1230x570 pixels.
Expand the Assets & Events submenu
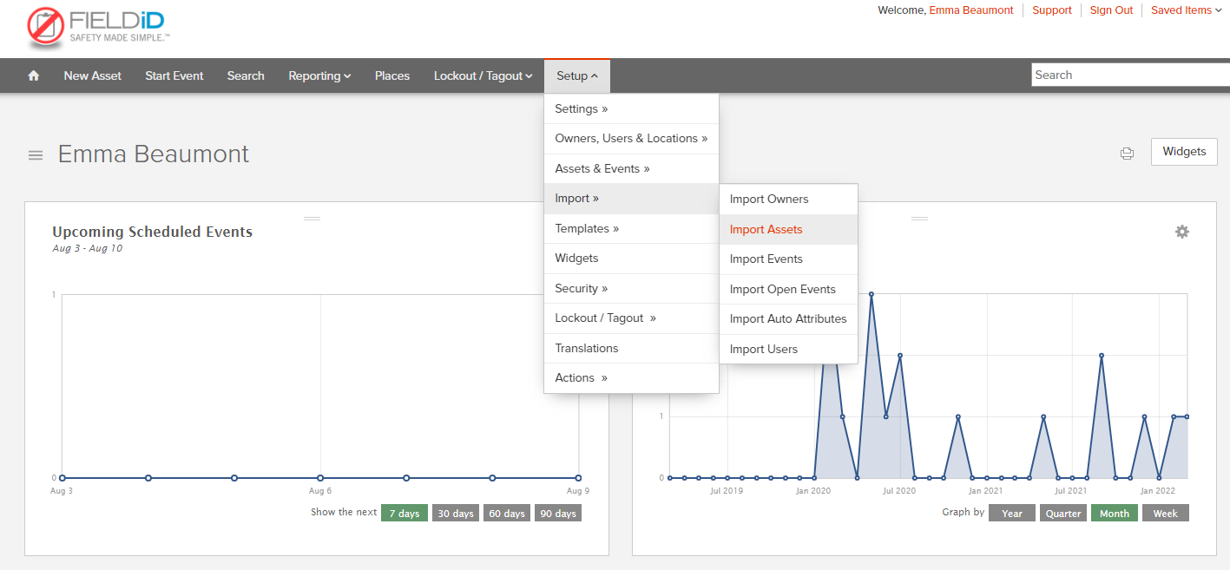(x=631, y=169)
